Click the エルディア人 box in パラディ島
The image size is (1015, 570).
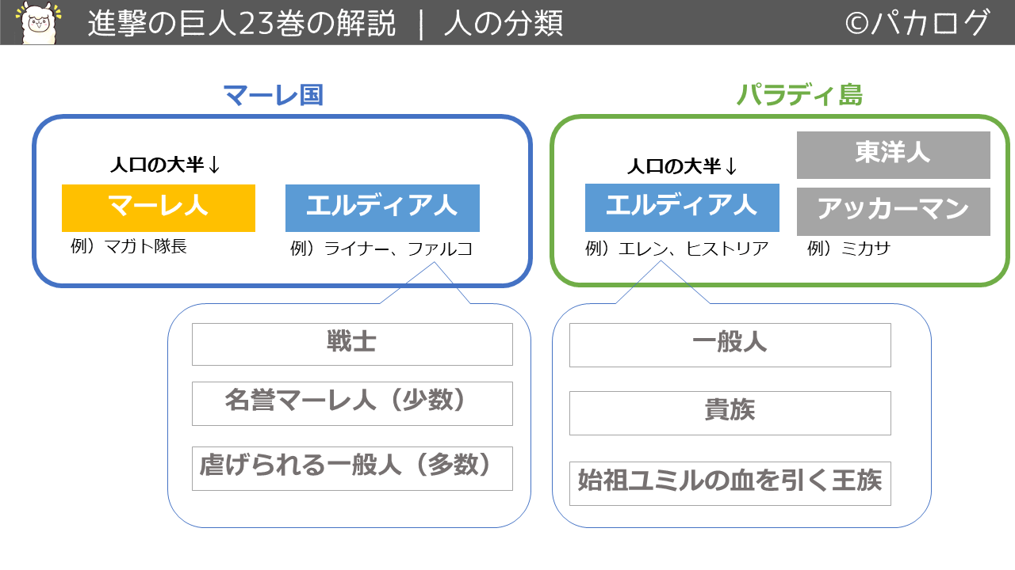[x=682, y=207]
